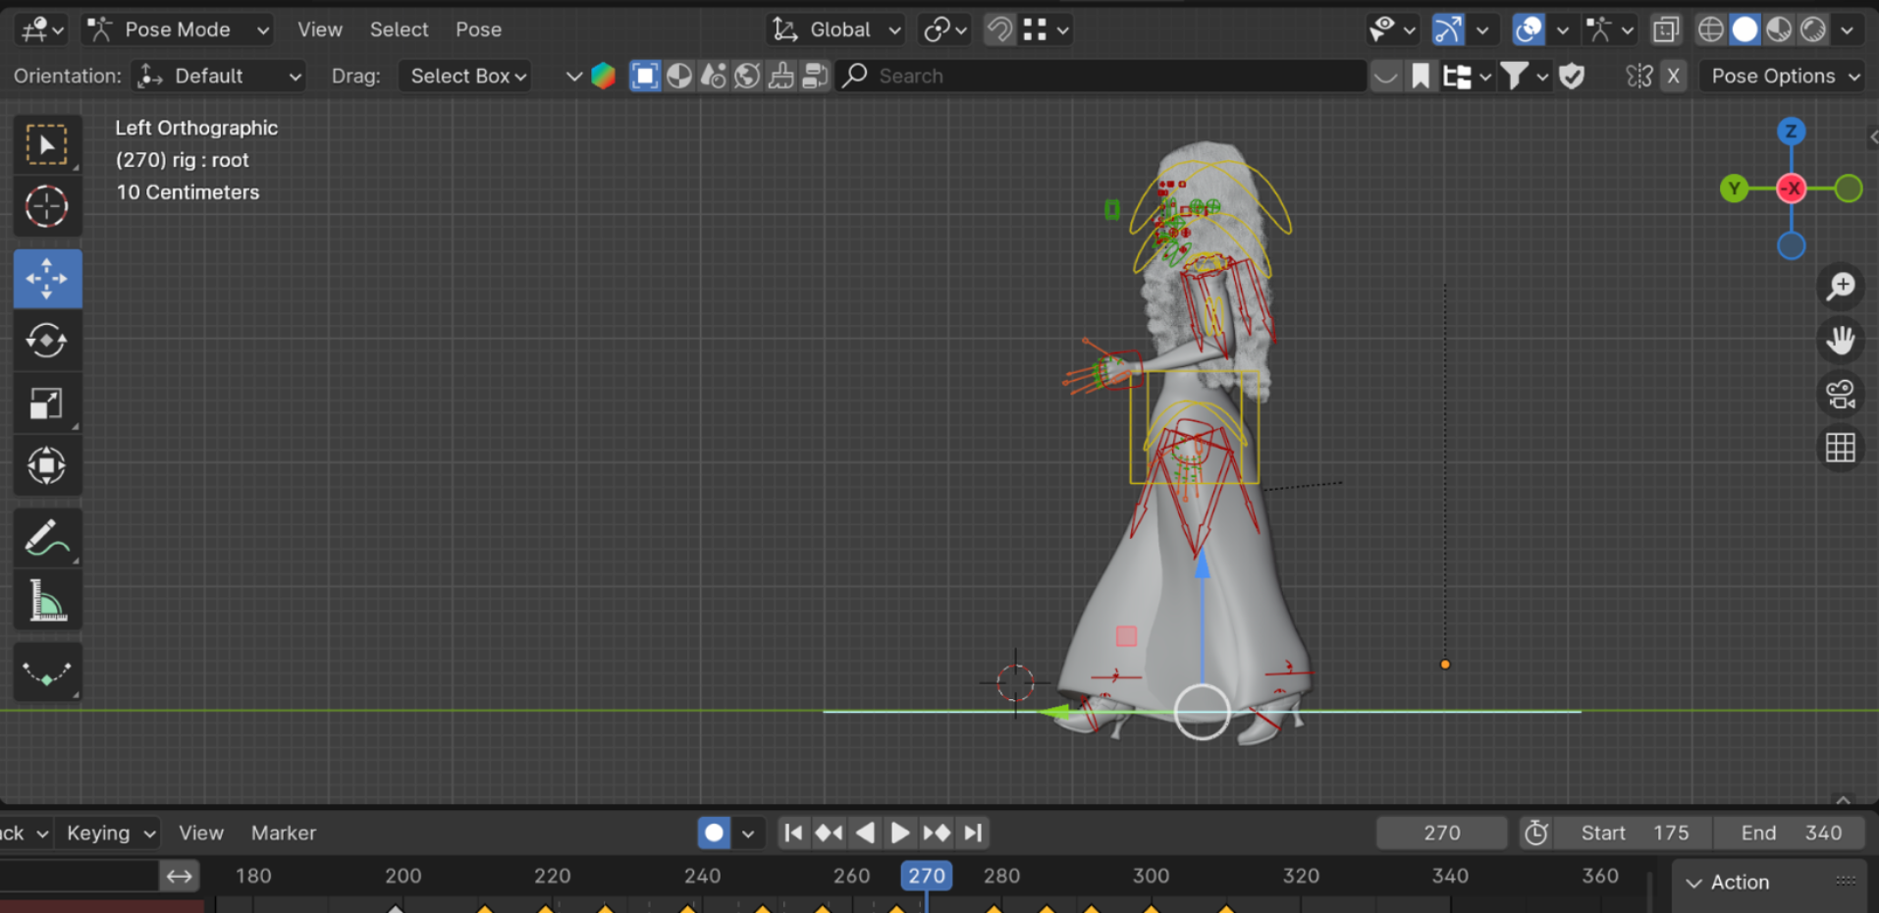Image resolution: width=1879 pixels, height=913 pixels.
Task: Open the Pose menu
Action: tap(478, 29)
